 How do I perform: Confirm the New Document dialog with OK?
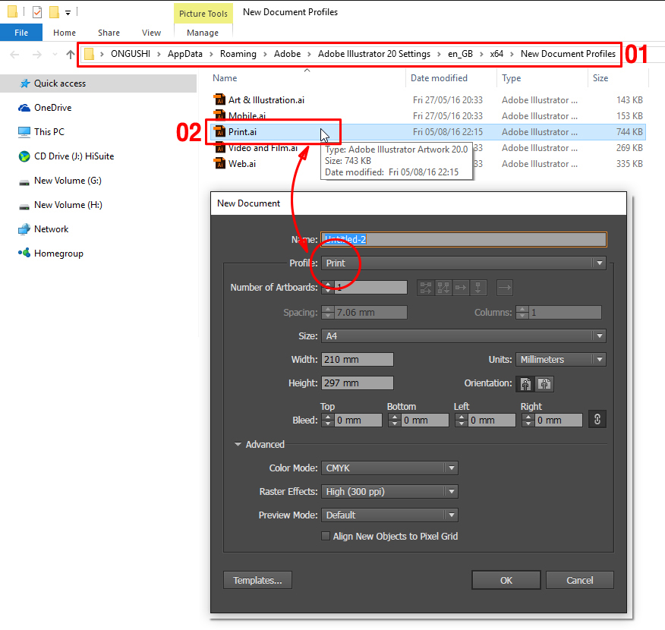pos(506,580)
